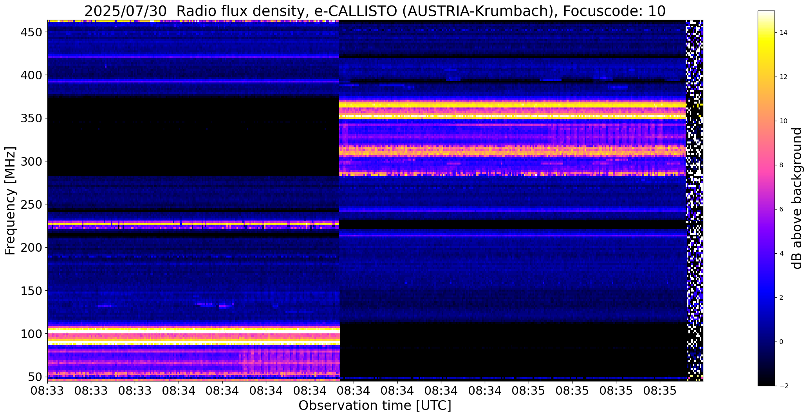Select the 'Observation time [UTC]' x-axis label

pyautogui.click(x=375, y=405)
